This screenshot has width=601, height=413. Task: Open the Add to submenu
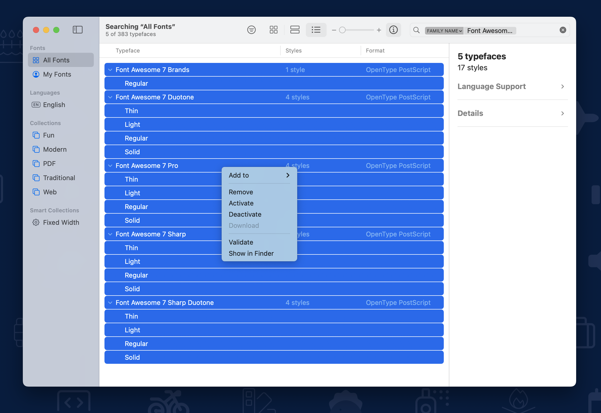[259, 175]
